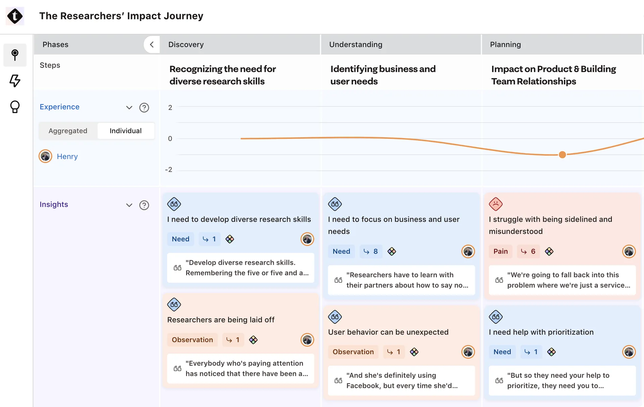The height and width of the screenshot is (407, 644).
Task: Click quote icon on Researchers laid off card
Action: (x=174, y=304)
